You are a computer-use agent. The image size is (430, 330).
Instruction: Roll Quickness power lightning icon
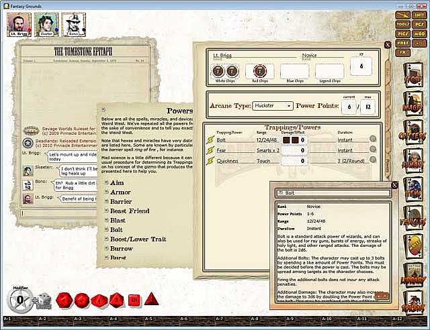[x=210, y=161]
